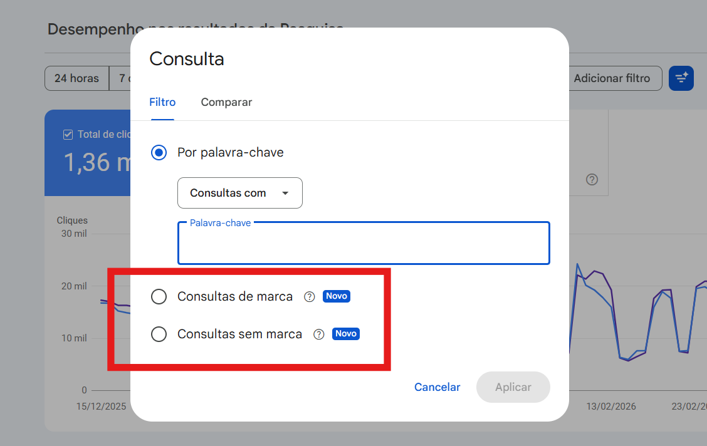The width and height of the screenshot is (707, 446).
Task: Open the "Consultas com" dropdown
Action: pos(240,193)
